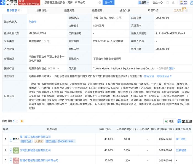Switch to the 历史信息 tab
Viewport: 193px width, 164px height.
[179, 10]
